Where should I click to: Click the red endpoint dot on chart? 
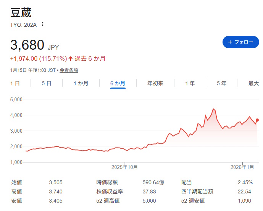point(257,120)
